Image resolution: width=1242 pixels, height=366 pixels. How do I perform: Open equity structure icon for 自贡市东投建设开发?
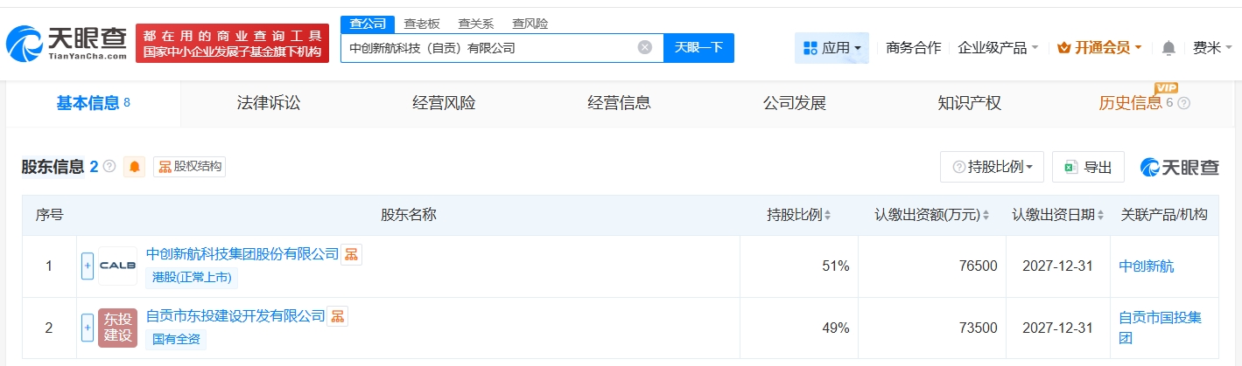337,316
